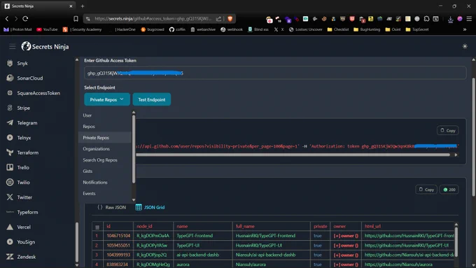
Task: Switch to Raw JSON view
Action: pyautogui.click(x=112, y=207)
